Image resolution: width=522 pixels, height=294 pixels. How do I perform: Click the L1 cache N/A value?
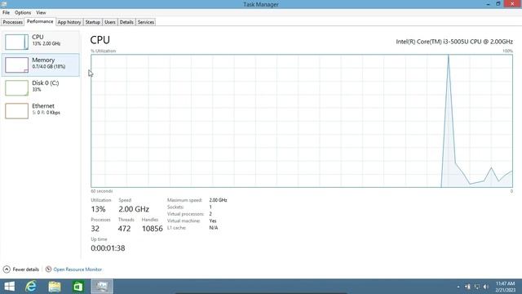(214, 228)
